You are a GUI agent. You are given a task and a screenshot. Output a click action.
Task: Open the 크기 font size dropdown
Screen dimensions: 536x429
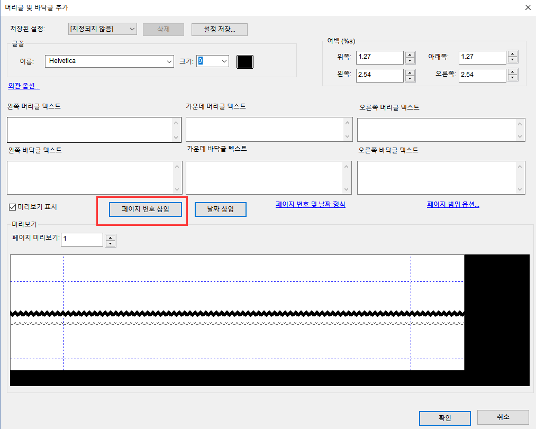223,61
